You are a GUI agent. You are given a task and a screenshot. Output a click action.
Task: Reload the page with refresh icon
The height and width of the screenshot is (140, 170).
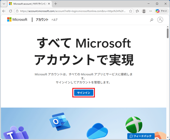coord(11,11)
